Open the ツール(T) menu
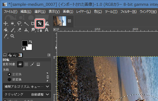 pyautogui.click(x=111, y=12)
